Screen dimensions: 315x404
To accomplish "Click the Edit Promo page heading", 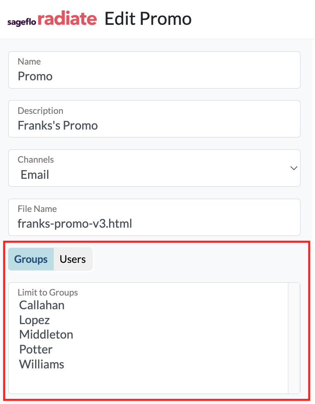I will 148,19.
